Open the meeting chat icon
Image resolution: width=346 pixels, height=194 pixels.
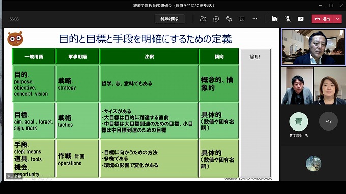(216, 19)
